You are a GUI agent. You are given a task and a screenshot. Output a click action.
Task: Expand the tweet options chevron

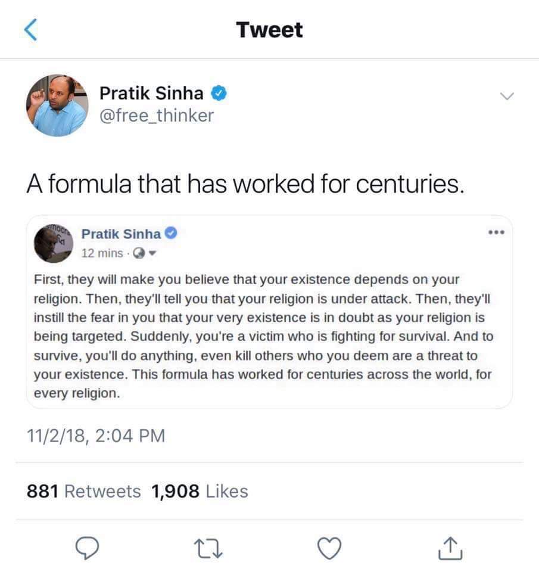coord(506,96)
